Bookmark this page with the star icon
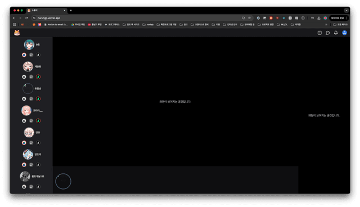The height and width of the screenshot is (207, 360). 249,18
